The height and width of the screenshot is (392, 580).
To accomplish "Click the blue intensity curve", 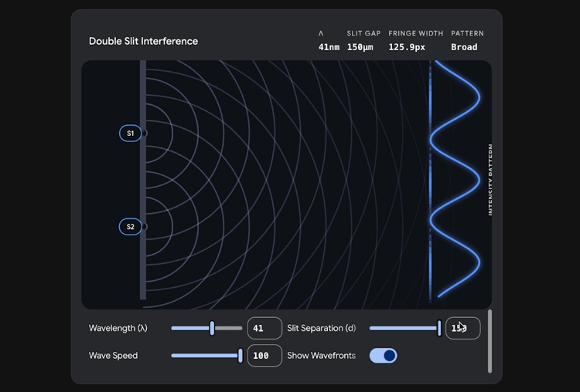I will click(x=479, y=99).
